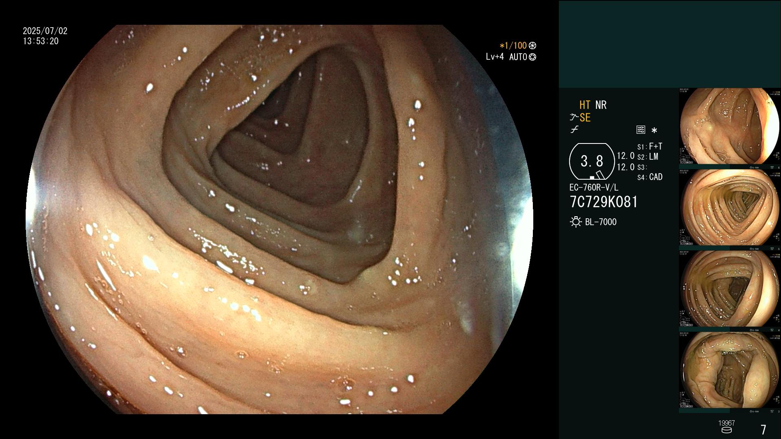Click the curve icon below SE
Image resolution: width=781 pixels, height=439 pixels.
click(574, 130)
